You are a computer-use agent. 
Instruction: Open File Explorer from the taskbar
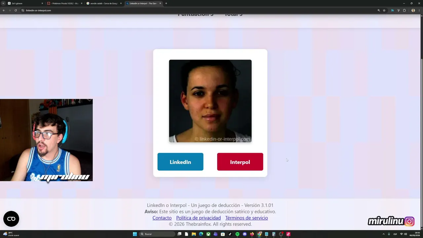point(194,234)
